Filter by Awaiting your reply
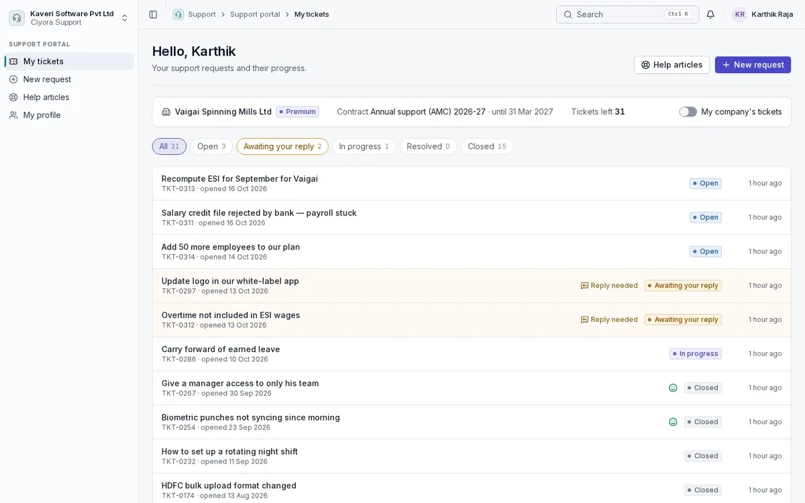The height and width of the screenshot is (503, 805). (x=282, y=146)
